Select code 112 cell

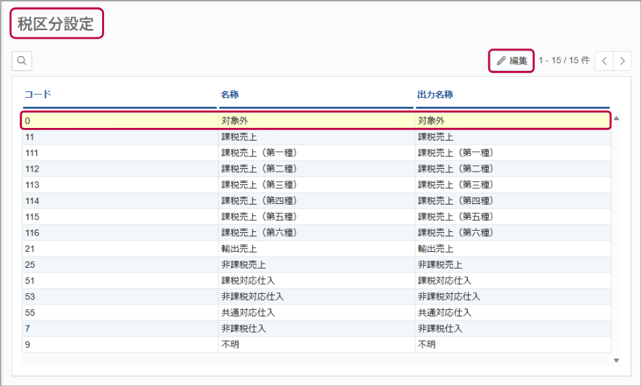[120, 169]
